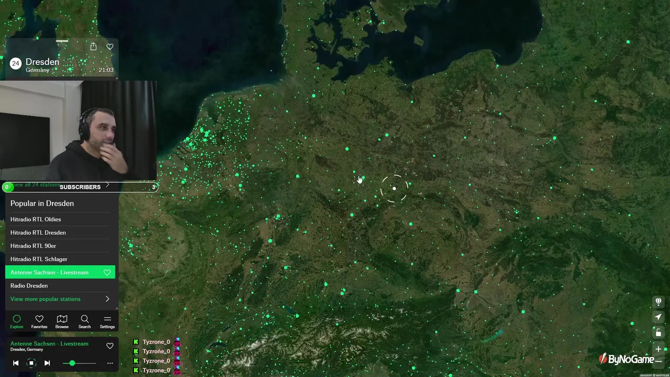Click the streamer webcam overlay

[x=79, y=130]
